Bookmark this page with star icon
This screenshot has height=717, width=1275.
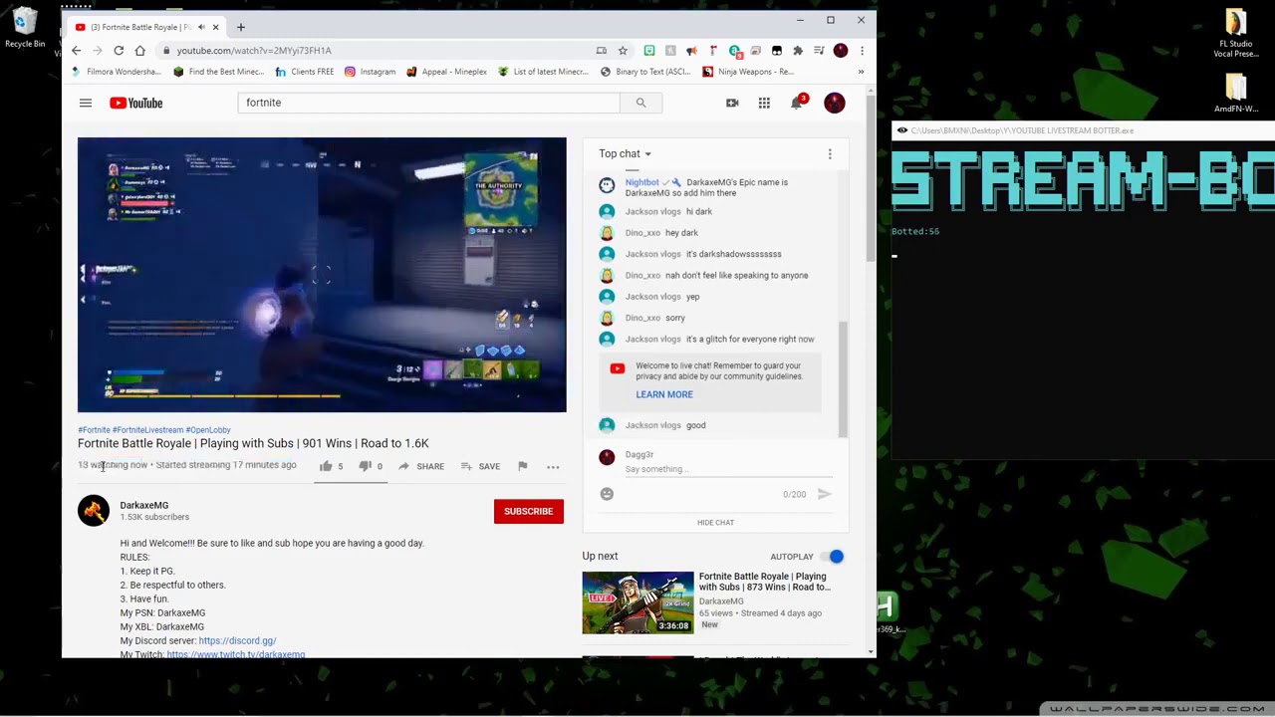pos(623,50)
